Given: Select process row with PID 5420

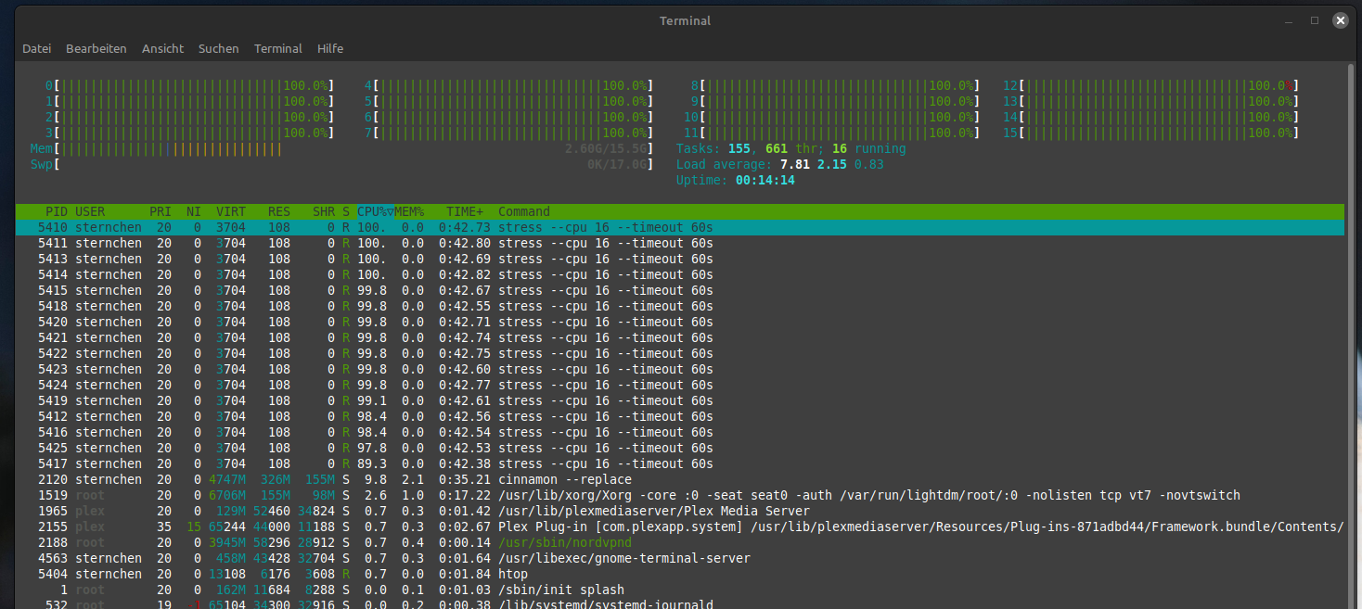Looking at the screenshot, I should (x=680, y=322).
